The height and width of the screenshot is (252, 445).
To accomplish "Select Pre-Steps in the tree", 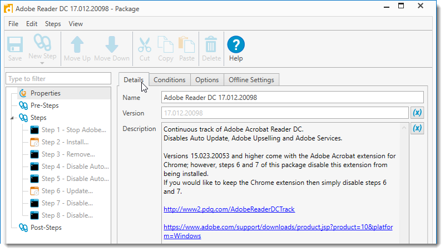I will 44,105.
